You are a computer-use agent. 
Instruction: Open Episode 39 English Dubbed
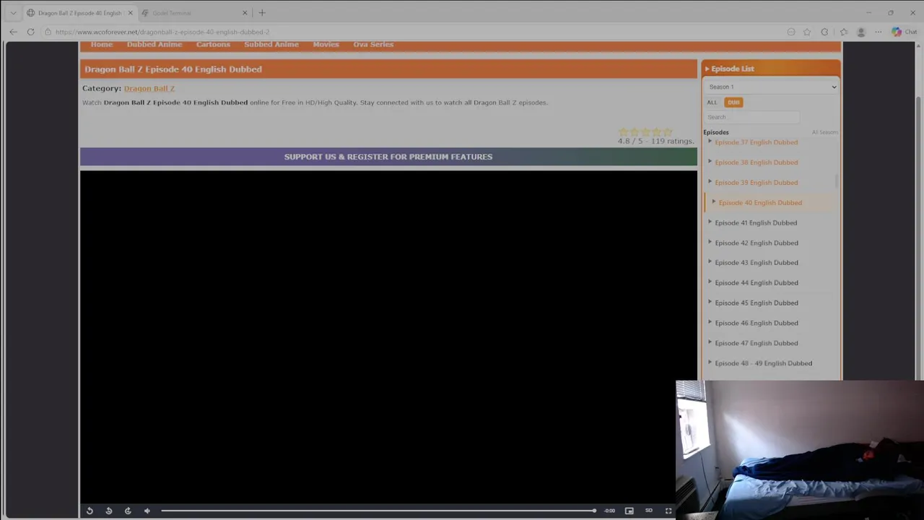(x=756, y=183)
